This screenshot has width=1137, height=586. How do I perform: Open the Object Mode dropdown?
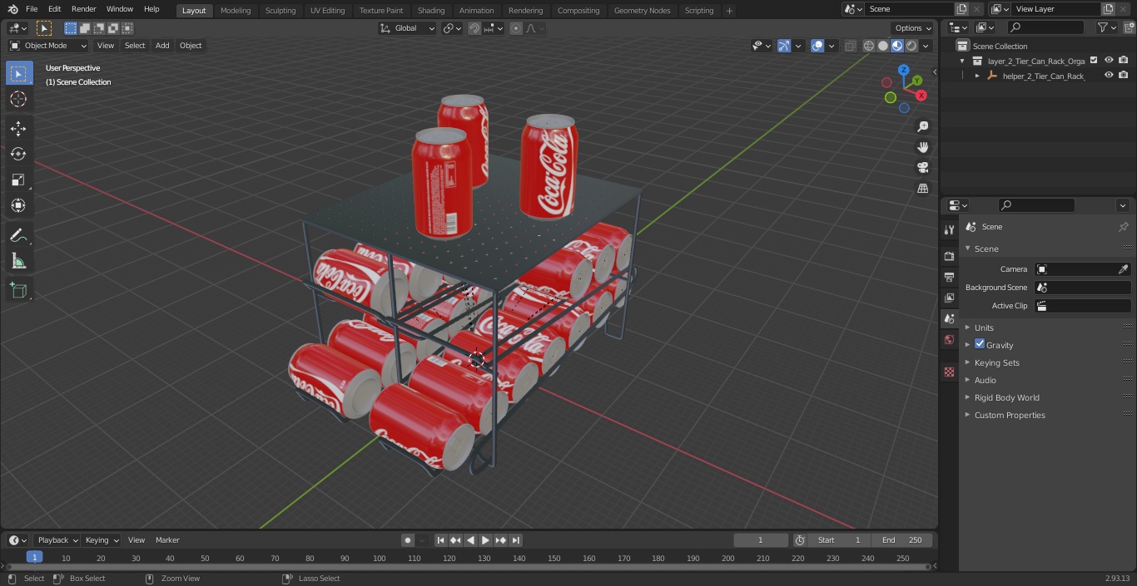48,46
